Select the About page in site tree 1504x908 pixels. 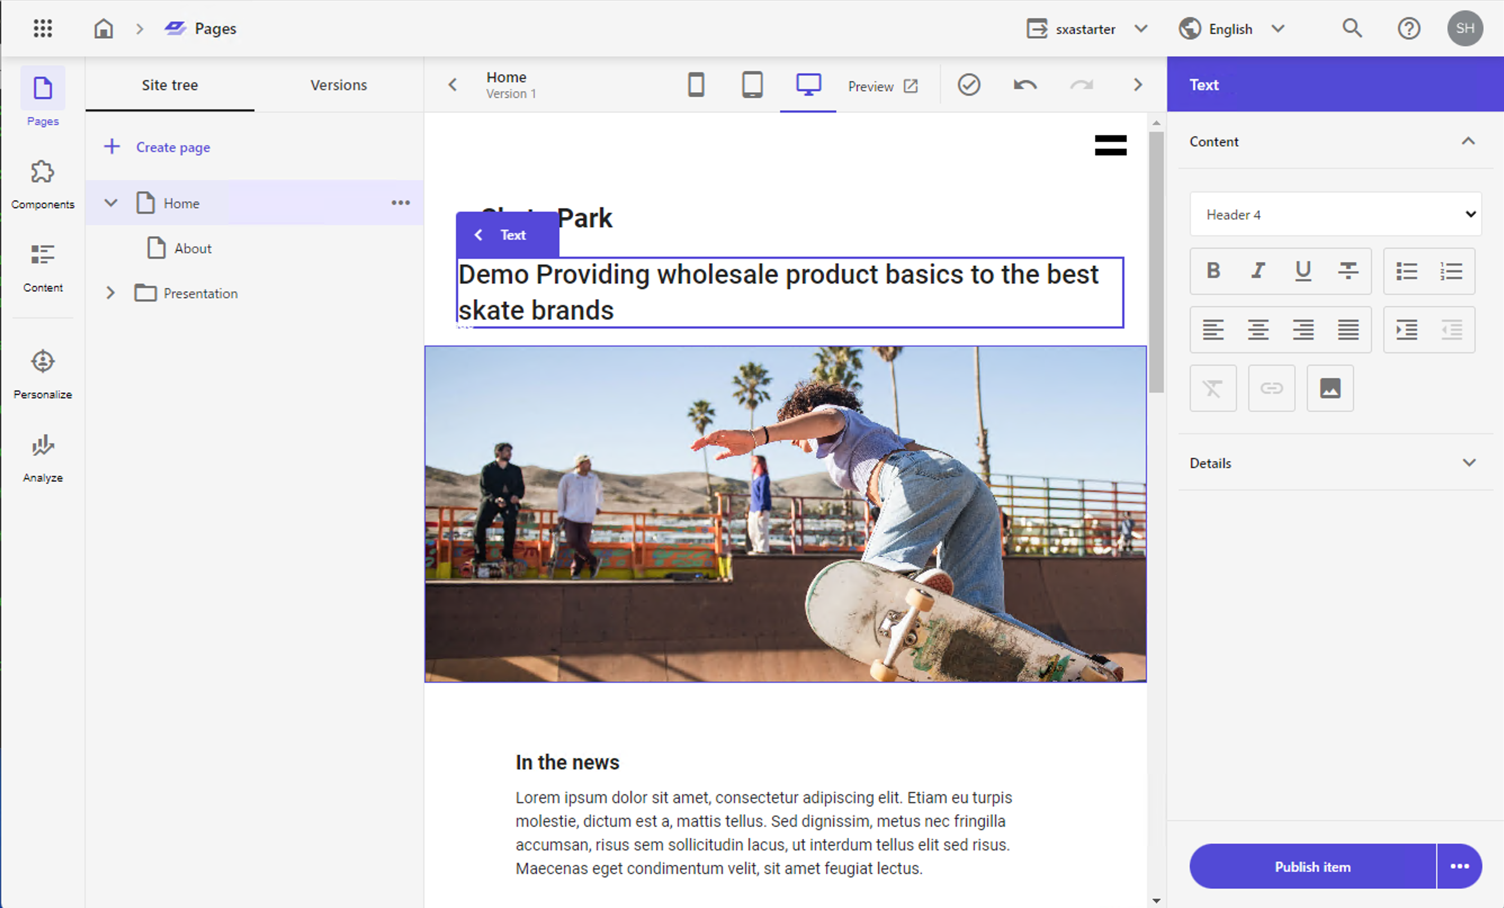180,248
